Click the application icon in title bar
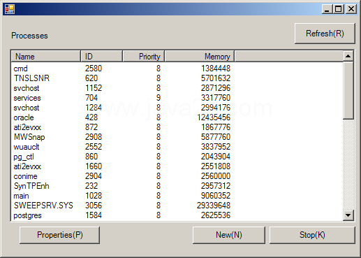The image size is (361, 258). click(10, 9)
